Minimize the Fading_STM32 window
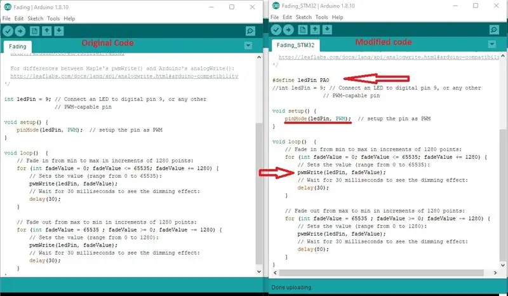Viewport: 508px width, 296px height. coord(455,6)
